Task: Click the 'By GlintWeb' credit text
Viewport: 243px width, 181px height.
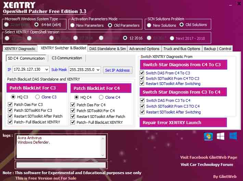Action: tap(225, 177)
